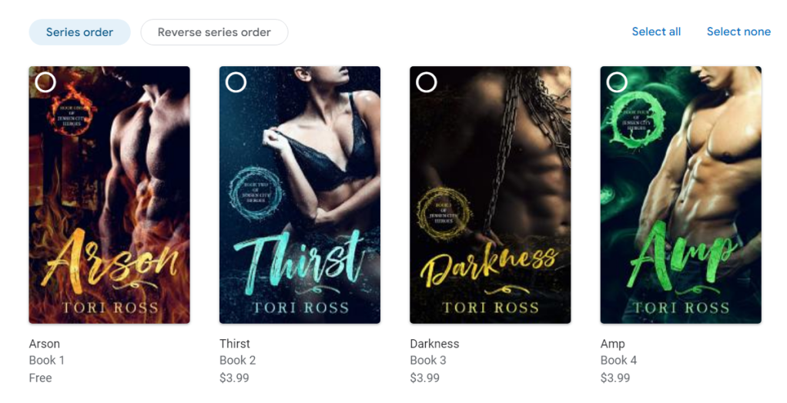Screen dimensions: 787x403
Task: Open the Thirst book cover
Action: (x=300, y=195)
